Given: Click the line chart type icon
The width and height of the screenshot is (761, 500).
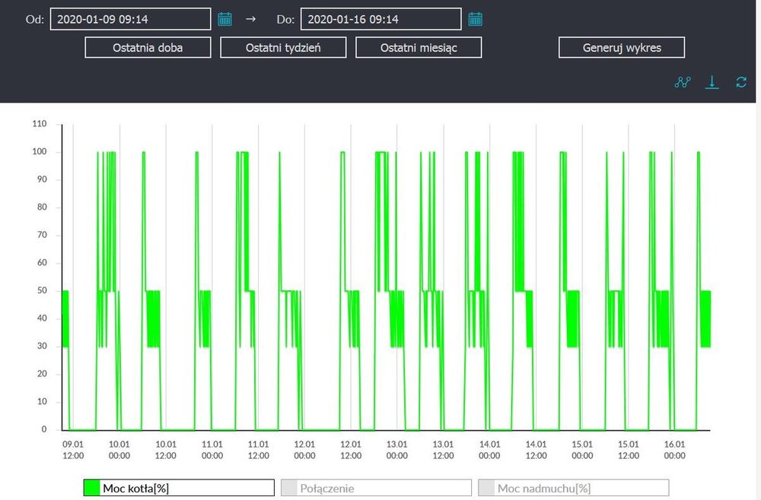Looking at the screenshot, I should pyautogui.click(x=682, y=82).
